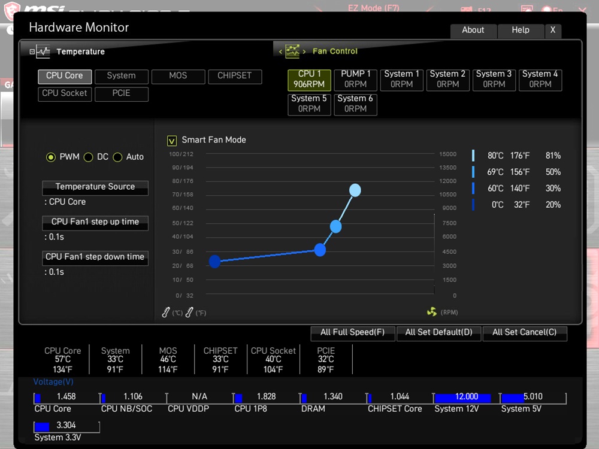
Task: Select the PWM radio button
Action: (x=51, y=157)
